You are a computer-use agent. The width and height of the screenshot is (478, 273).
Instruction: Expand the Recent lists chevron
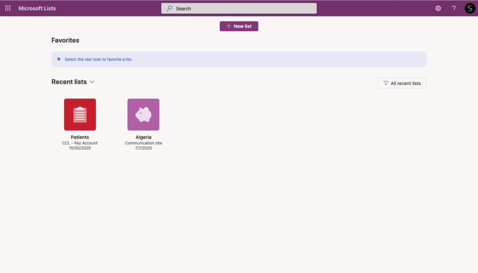pyautogui.click(x=92, y=82)
